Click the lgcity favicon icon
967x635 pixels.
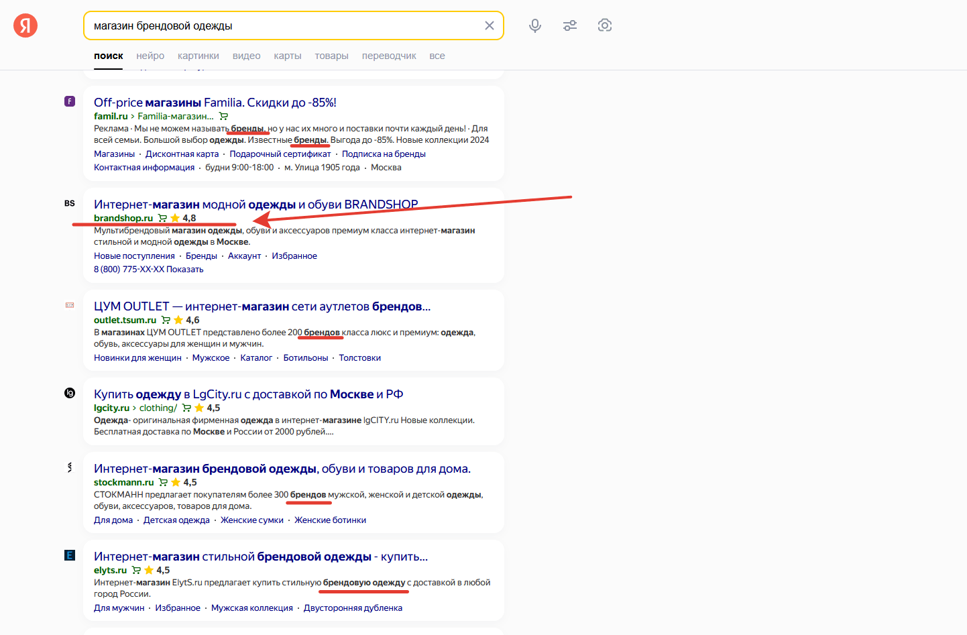click(x=70, y=393)
